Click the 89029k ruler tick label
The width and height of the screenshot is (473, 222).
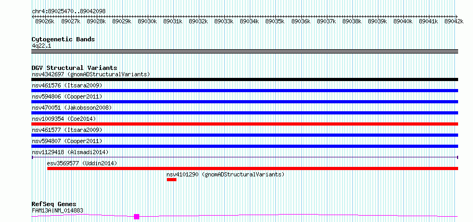[122, 21]
